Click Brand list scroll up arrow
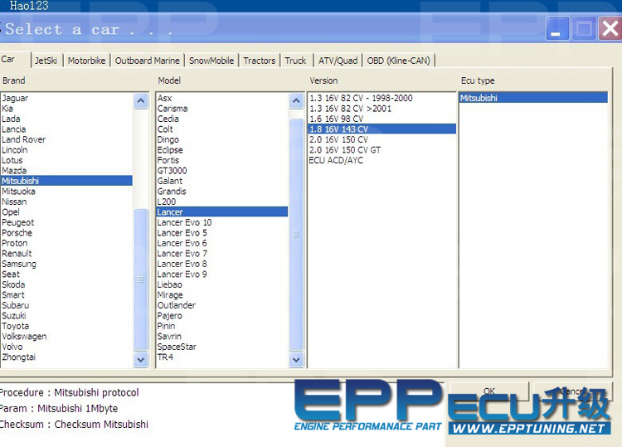The height and width of the screenshot is (447, 622). [141, 100]
